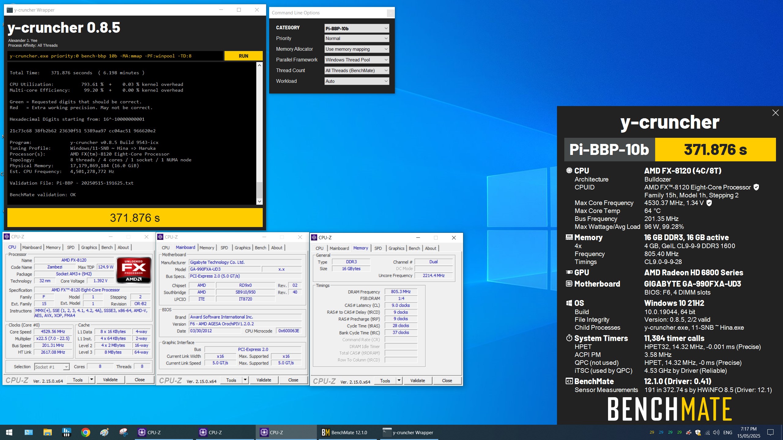Click Close button in left CPU-Z window
Image resolution: width=783 pixels, height=440 pixels.
pos(140,380)
